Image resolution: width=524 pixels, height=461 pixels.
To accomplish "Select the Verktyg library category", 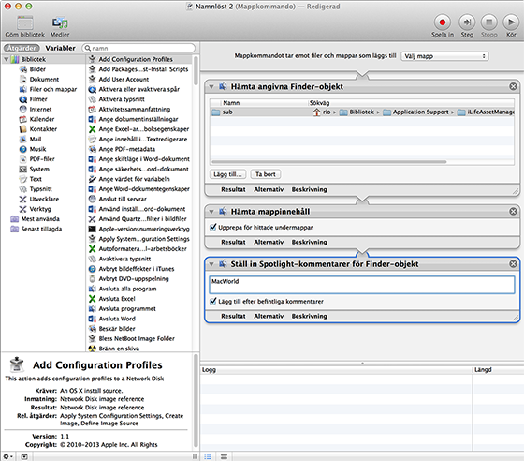I will point(40,209).
